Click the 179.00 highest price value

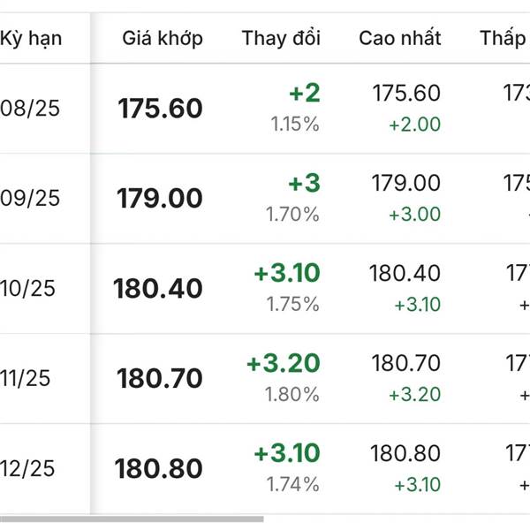(406, 183)
